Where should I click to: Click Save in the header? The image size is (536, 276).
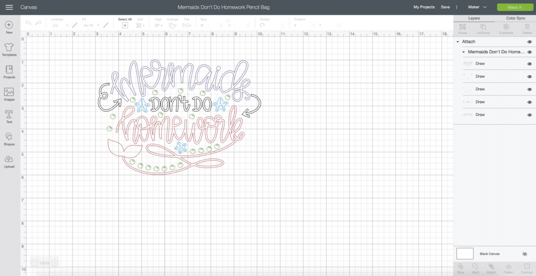click(x=445, y=7)
